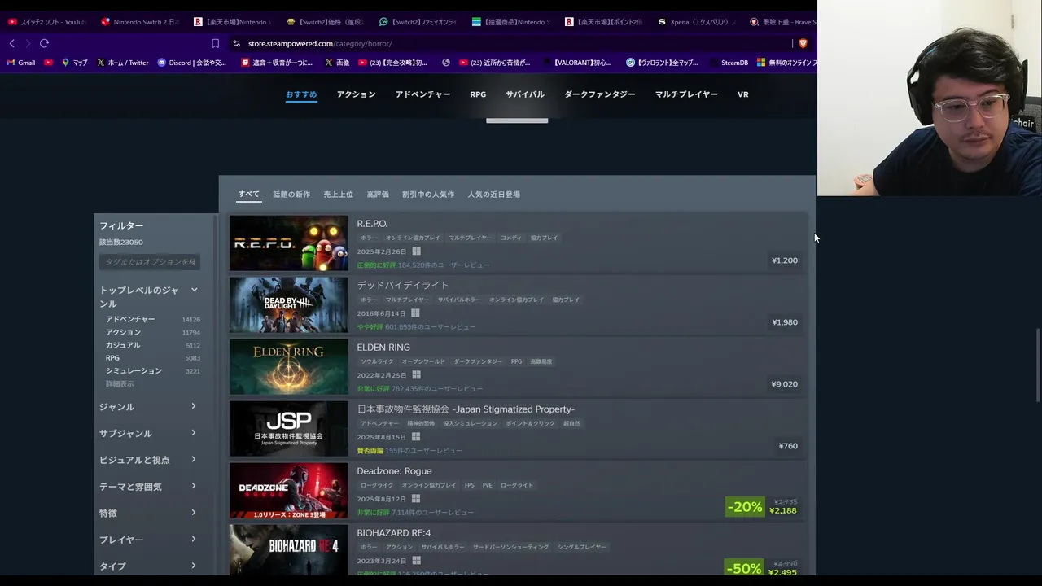Focus the filter tag search field
This screenshot has height=586, width=1042.
(150, 261)
